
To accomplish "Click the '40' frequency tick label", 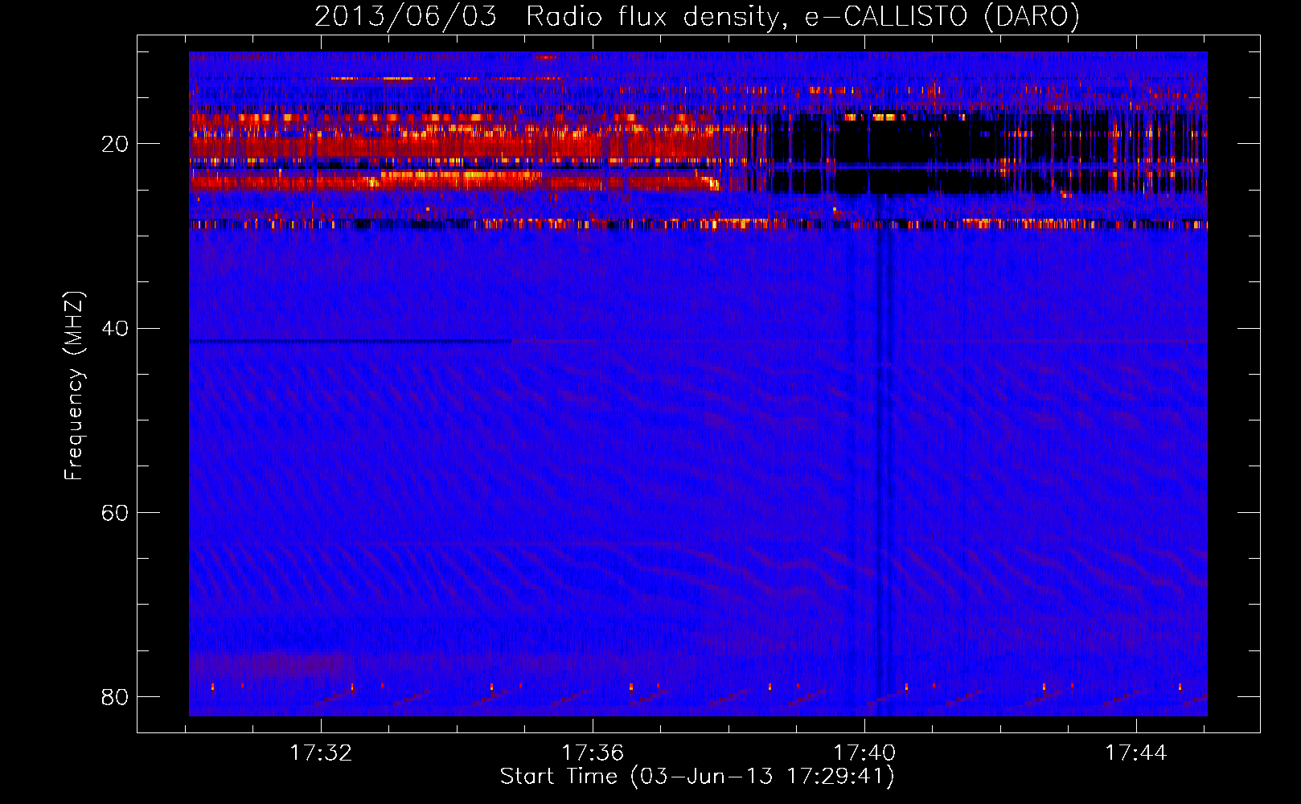I will point(115,329).
